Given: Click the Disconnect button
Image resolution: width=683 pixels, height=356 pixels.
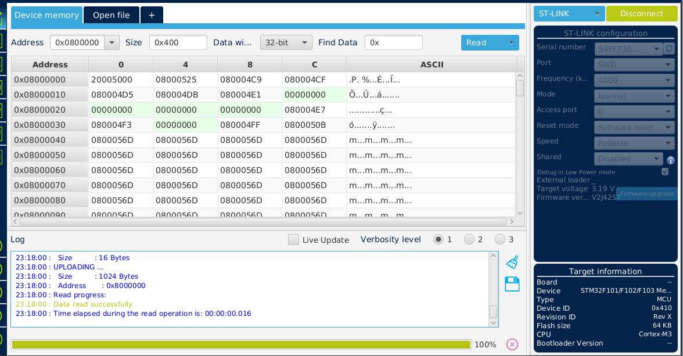Looking at the screenshot, I should click(642, 13).
